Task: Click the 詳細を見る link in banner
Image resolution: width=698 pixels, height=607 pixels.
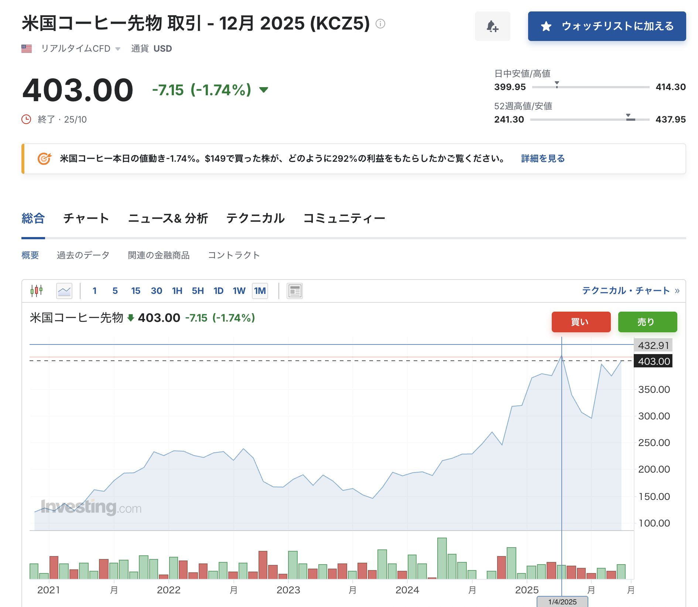Action: 543,158
